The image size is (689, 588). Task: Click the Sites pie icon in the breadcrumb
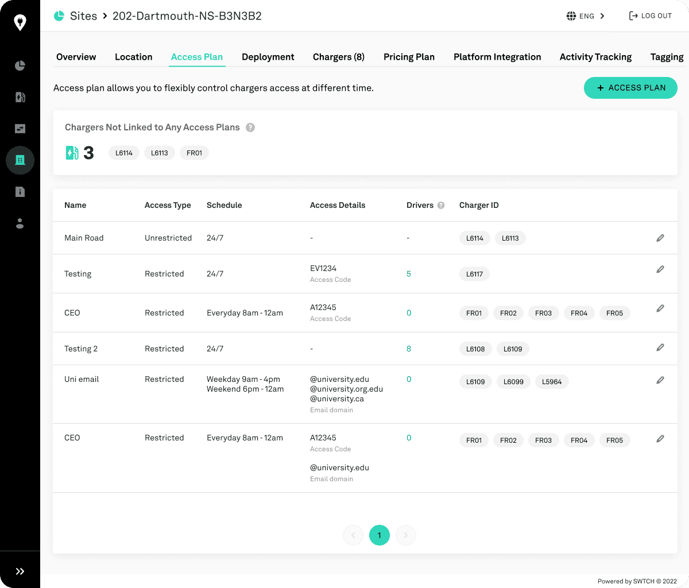(59, 16)
